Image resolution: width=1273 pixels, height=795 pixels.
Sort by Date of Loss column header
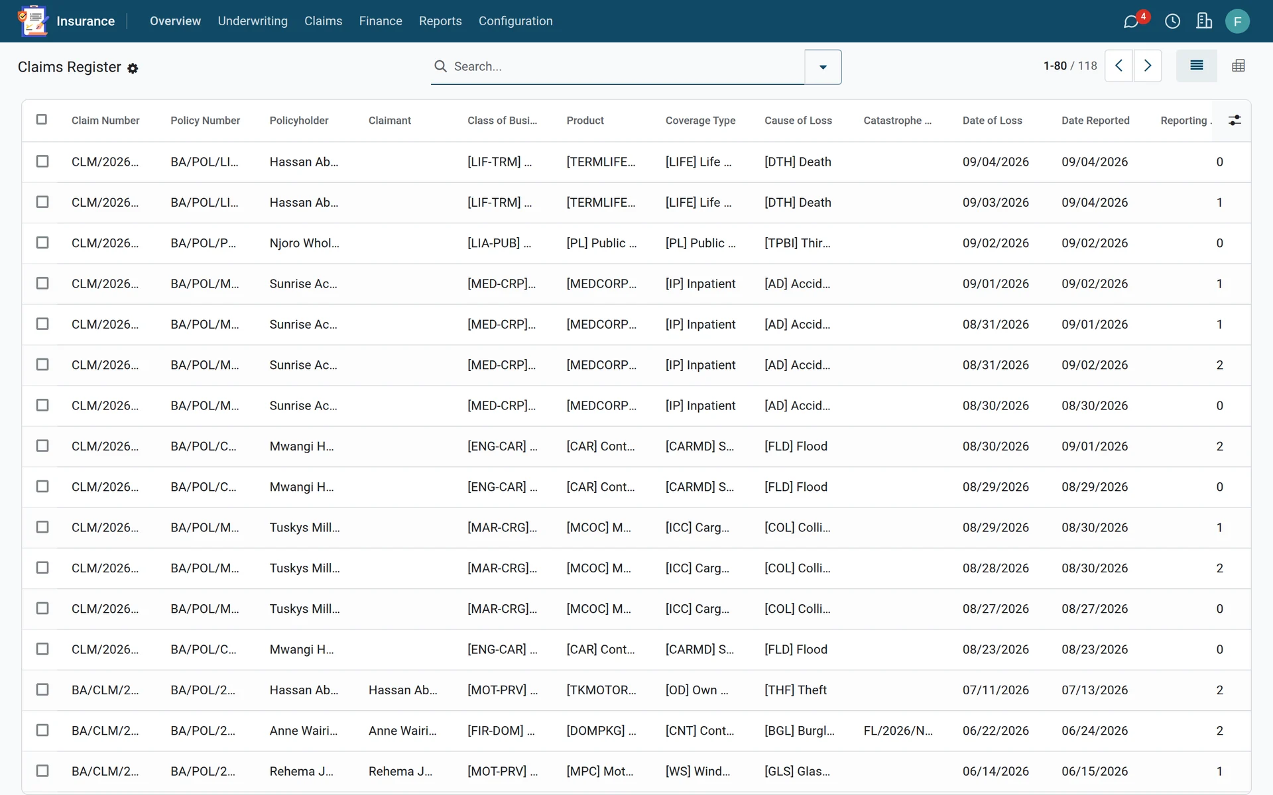tap(992, 121)
